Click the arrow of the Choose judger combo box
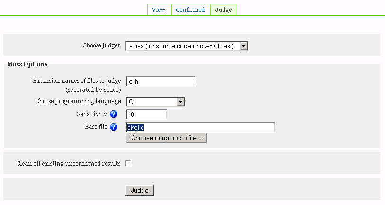This screenshot has height=205, width=385. coord(243,46)
